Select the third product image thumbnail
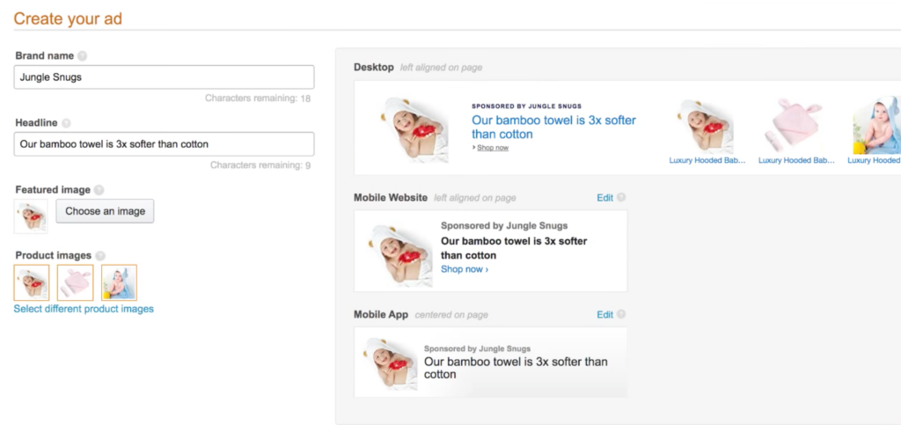Screen dimensions: 901x425 click(119, 282)
